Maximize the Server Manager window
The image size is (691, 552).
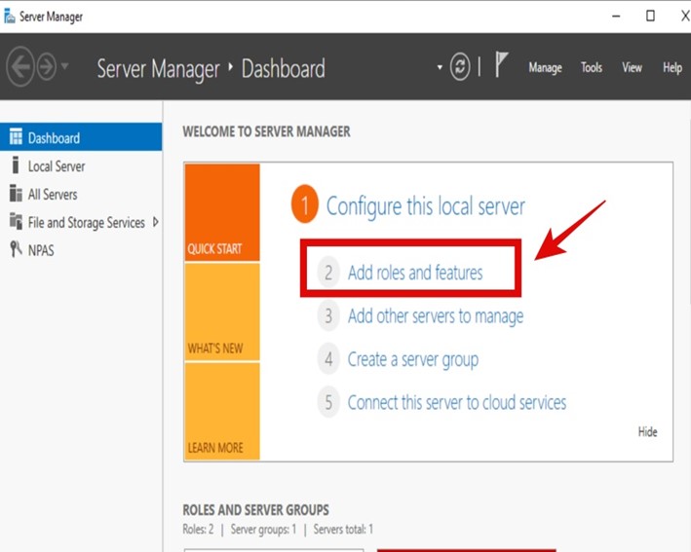point(650,17)
